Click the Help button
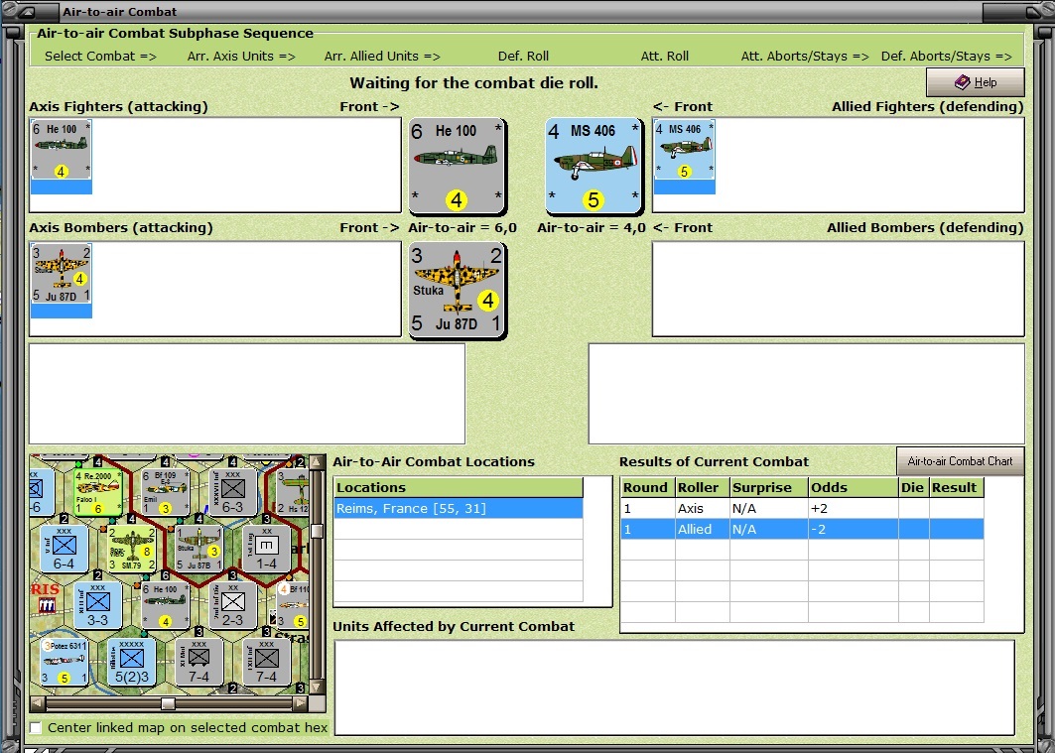The width and height of the screenshot is (1055, 753). (975, 82)
